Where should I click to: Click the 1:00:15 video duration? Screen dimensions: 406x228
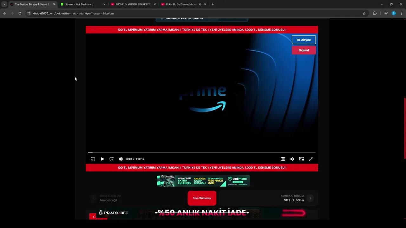point(140,159)
